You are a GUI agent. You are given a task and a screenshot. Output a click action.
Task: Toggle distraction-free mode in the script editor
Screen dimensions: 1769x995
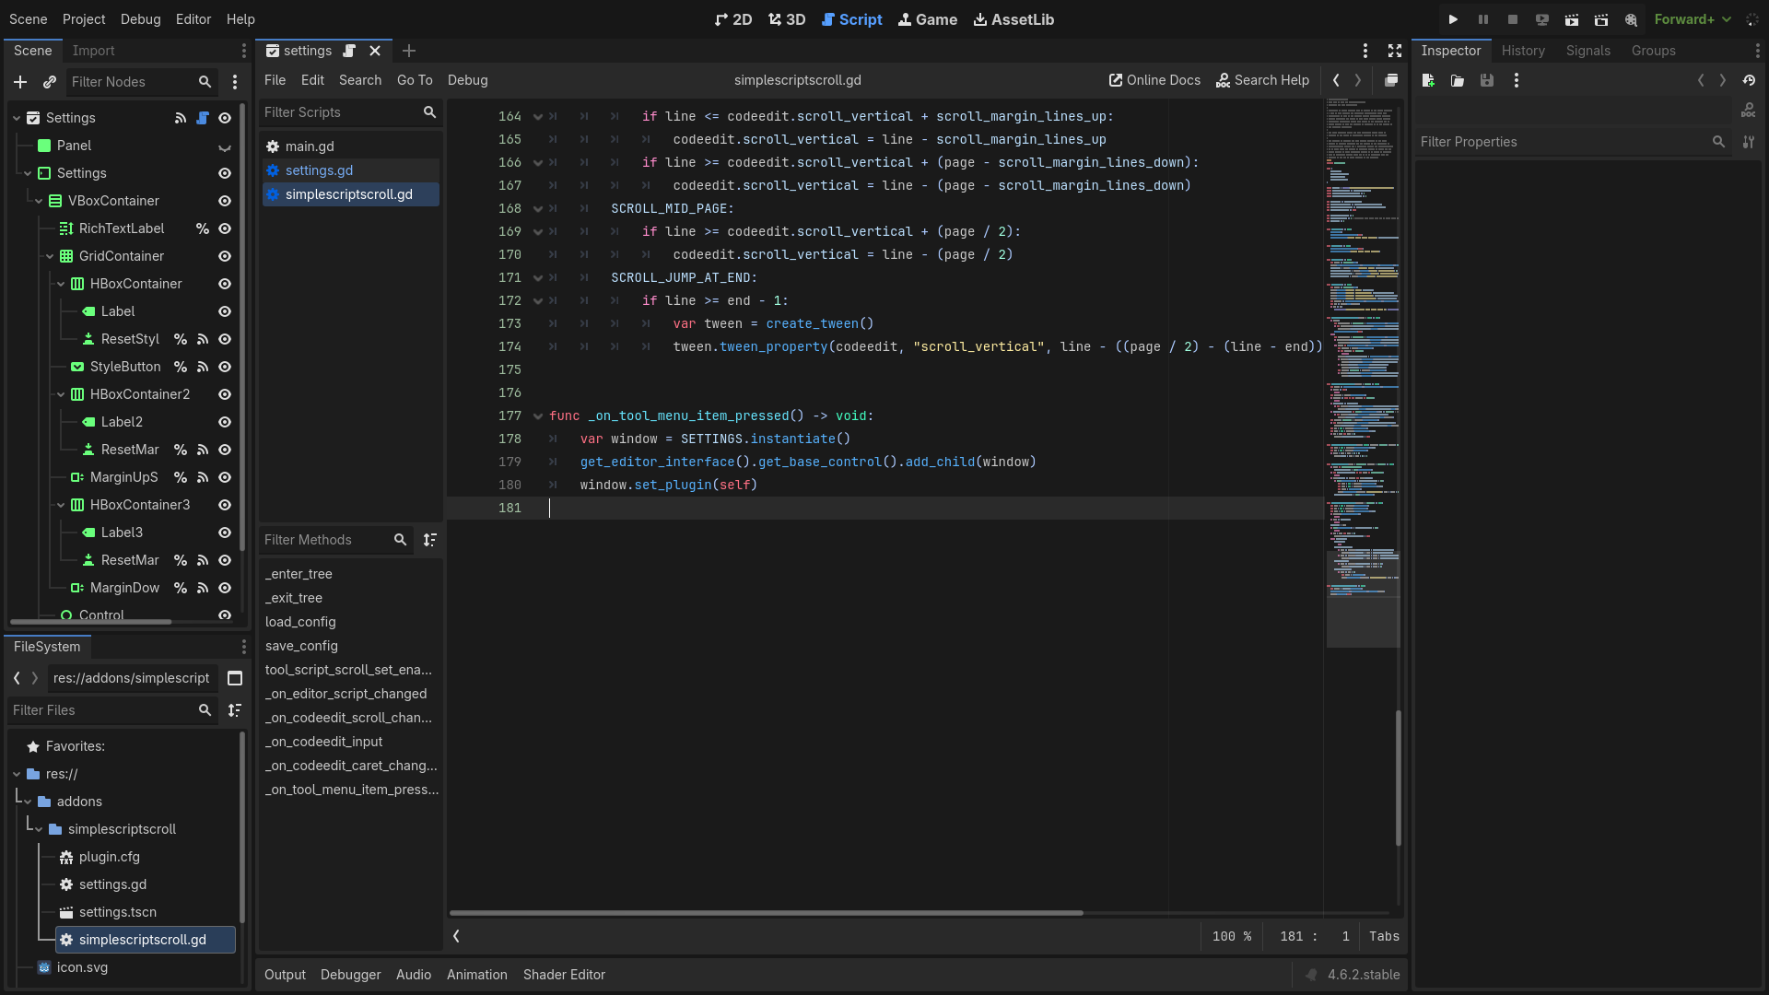click(1395, 51)
